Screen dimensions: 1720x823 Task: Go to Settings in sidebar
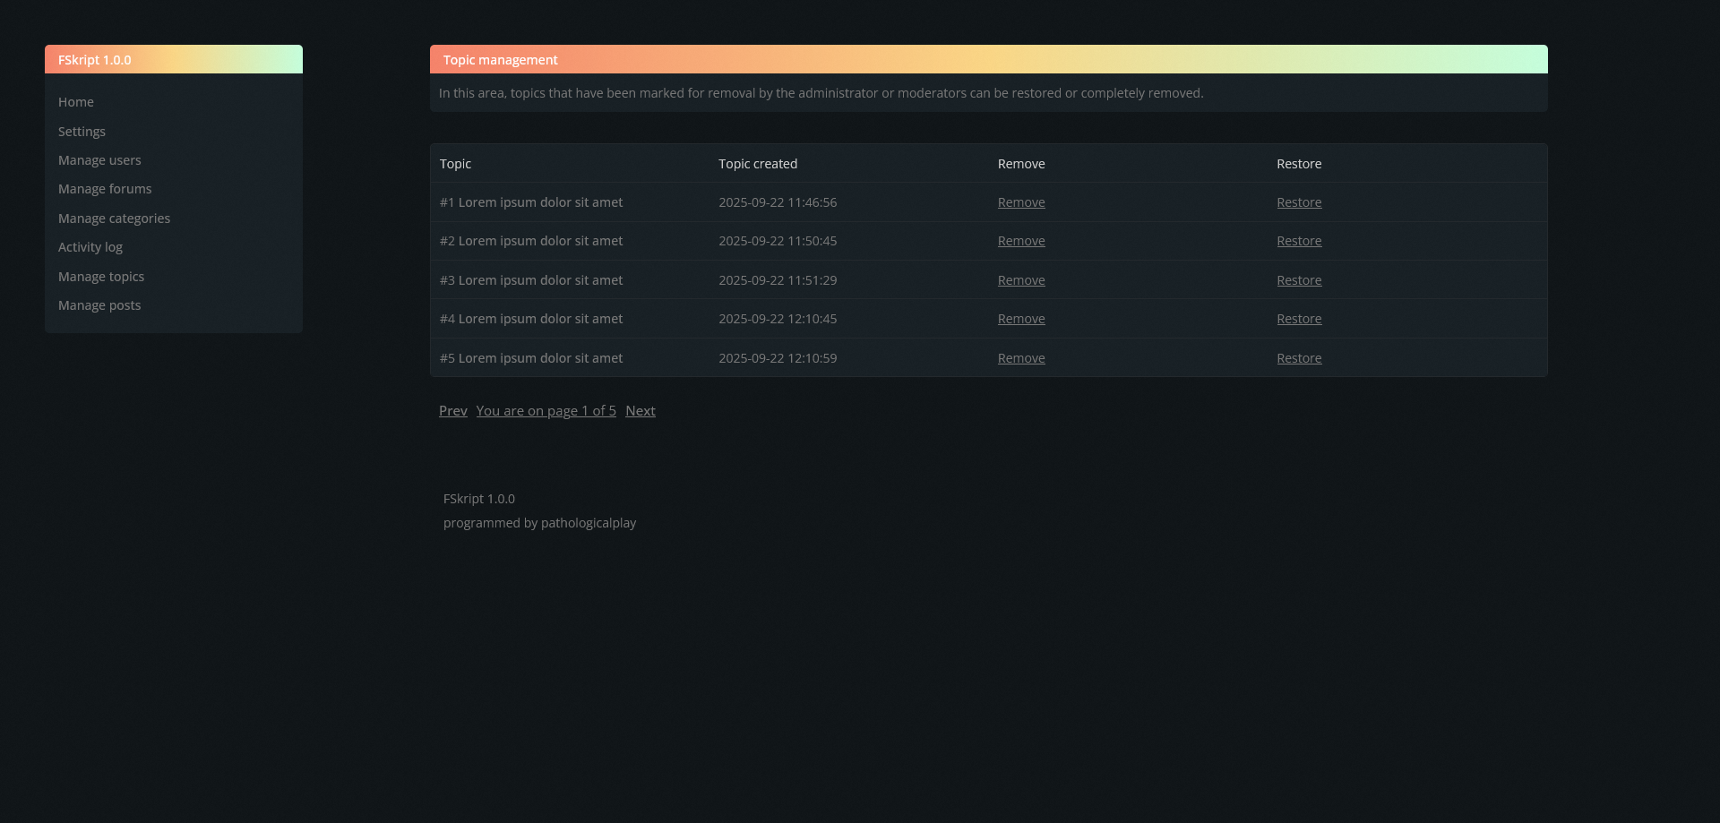pyautogui.click(x=82, y=132)
